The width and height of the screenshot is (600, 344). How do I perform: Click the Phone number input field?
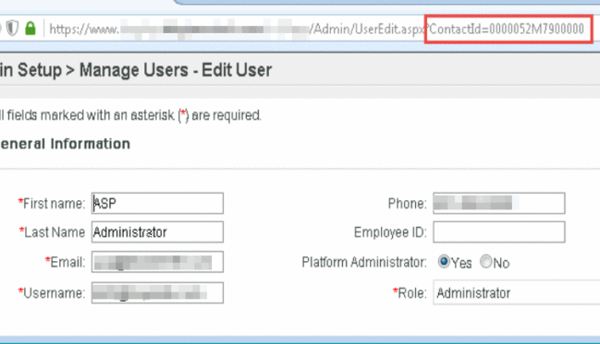499,203
